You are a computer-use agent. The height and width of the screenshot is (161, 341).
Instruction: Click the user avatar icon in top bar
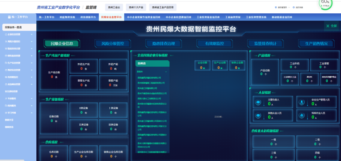coord(276,7)
